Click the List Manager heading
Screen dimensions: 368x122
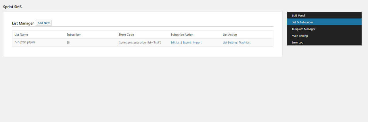23,23
